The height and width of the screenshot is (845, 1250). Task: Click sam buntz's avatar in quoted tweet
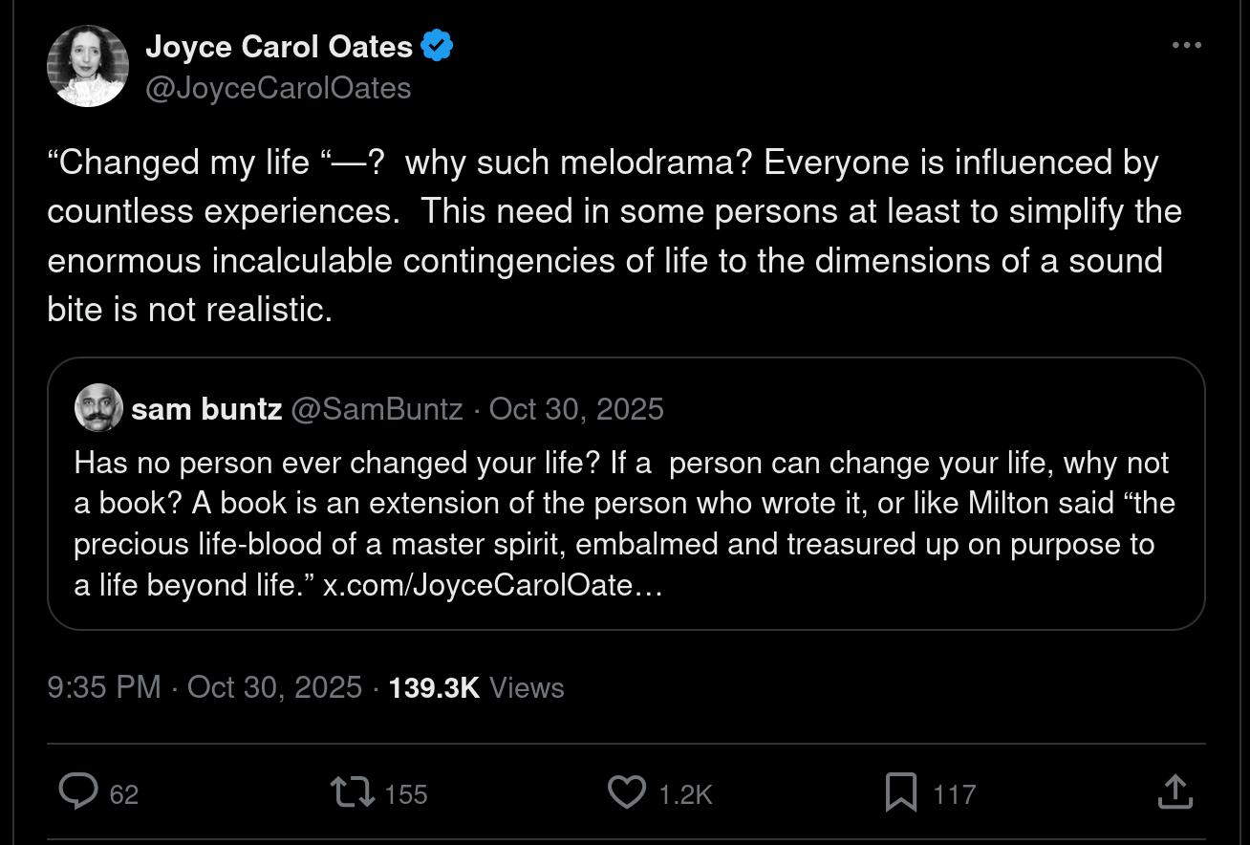point(98,408)
